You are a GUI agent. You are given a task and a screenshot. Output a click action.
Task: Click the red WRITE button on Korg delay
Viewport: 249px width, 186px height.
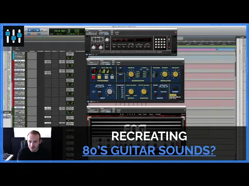pyautogui.click(x=93, y=77)
